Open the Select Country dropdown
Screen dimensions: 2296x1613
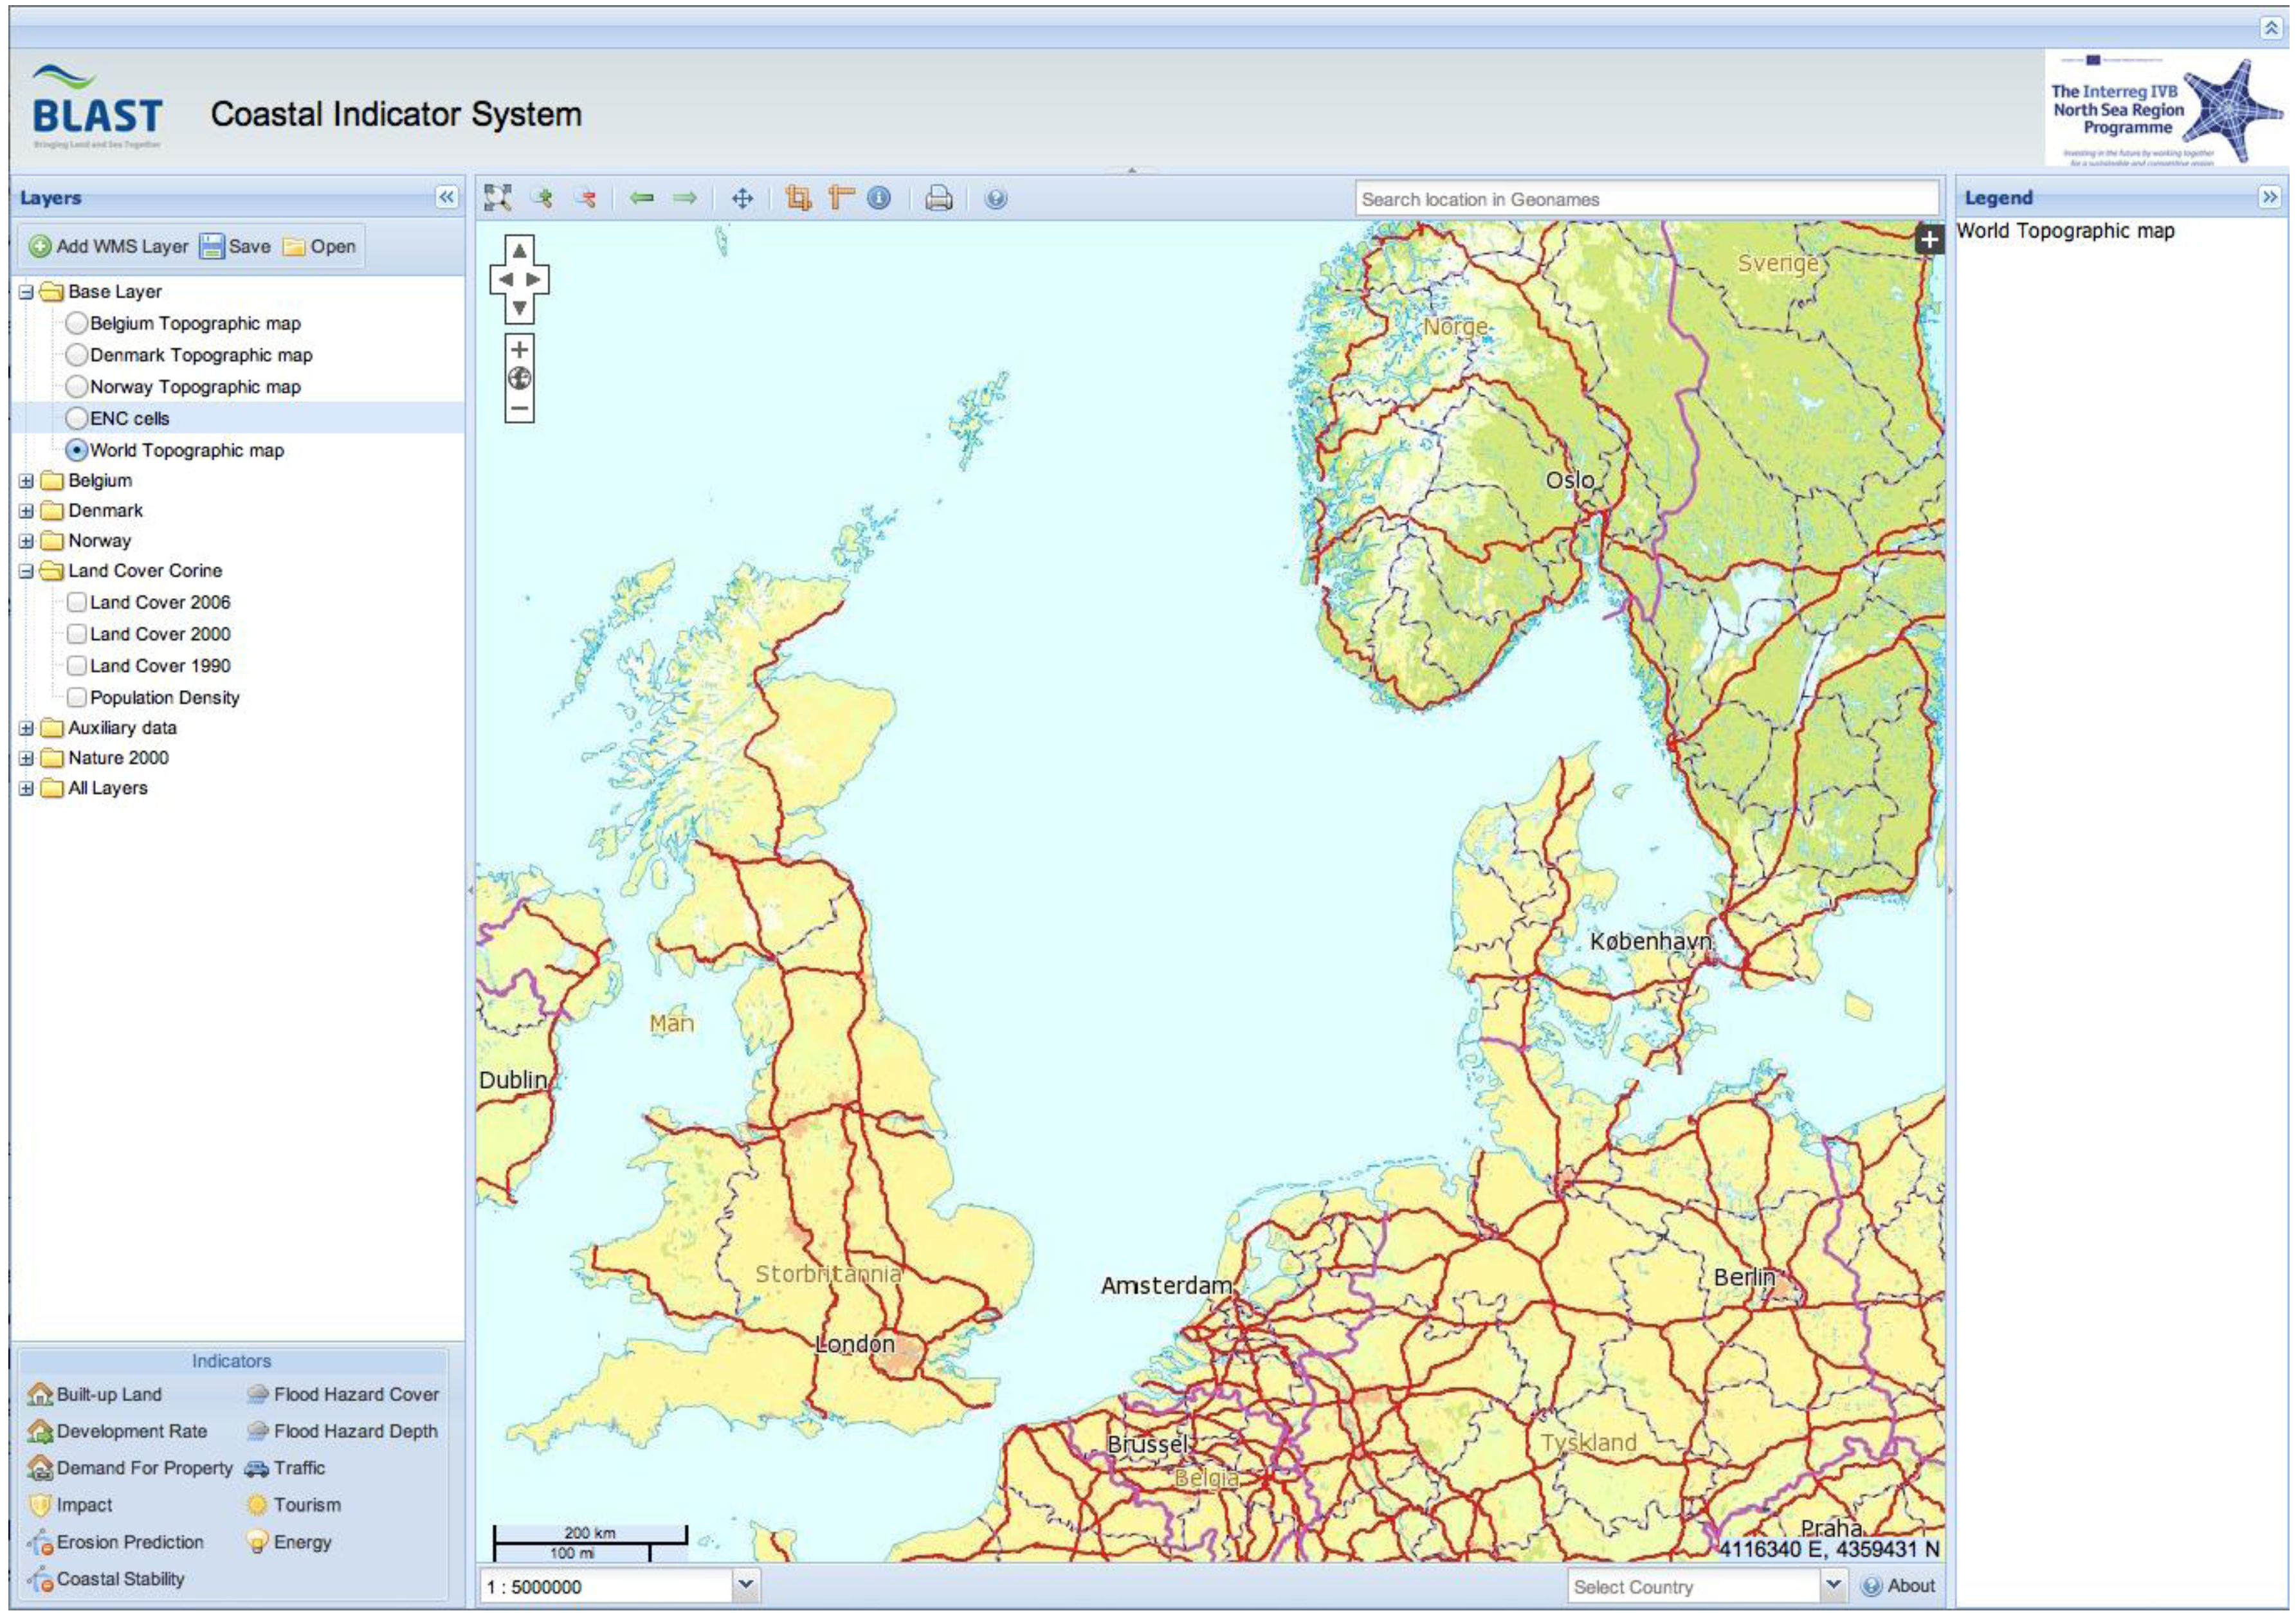click(x=1832, y=1584)
